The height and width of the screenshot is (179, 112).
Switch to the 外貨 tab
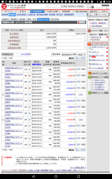34,19
